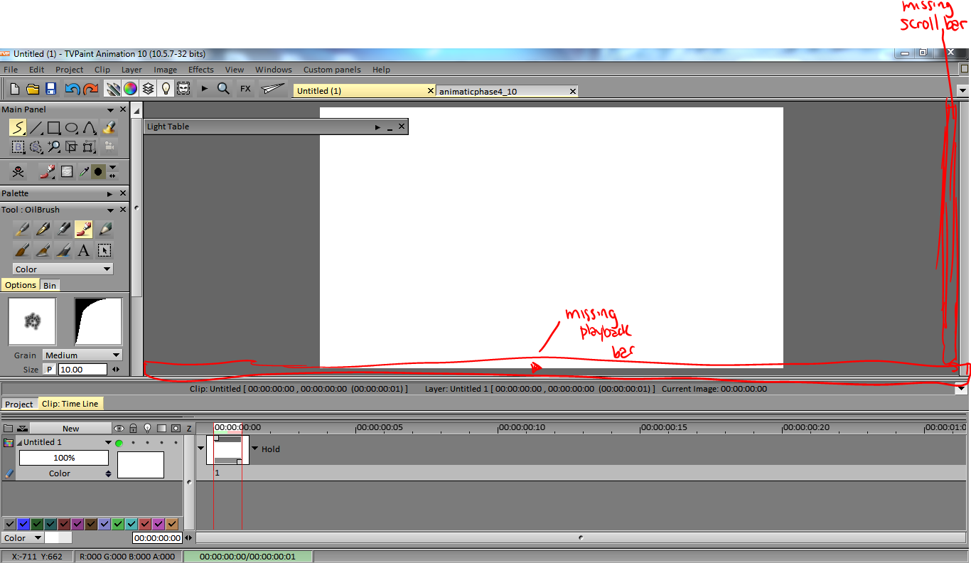
Task: Open the Color dropdown at bottom of timeline
Action: pos(22,538)
